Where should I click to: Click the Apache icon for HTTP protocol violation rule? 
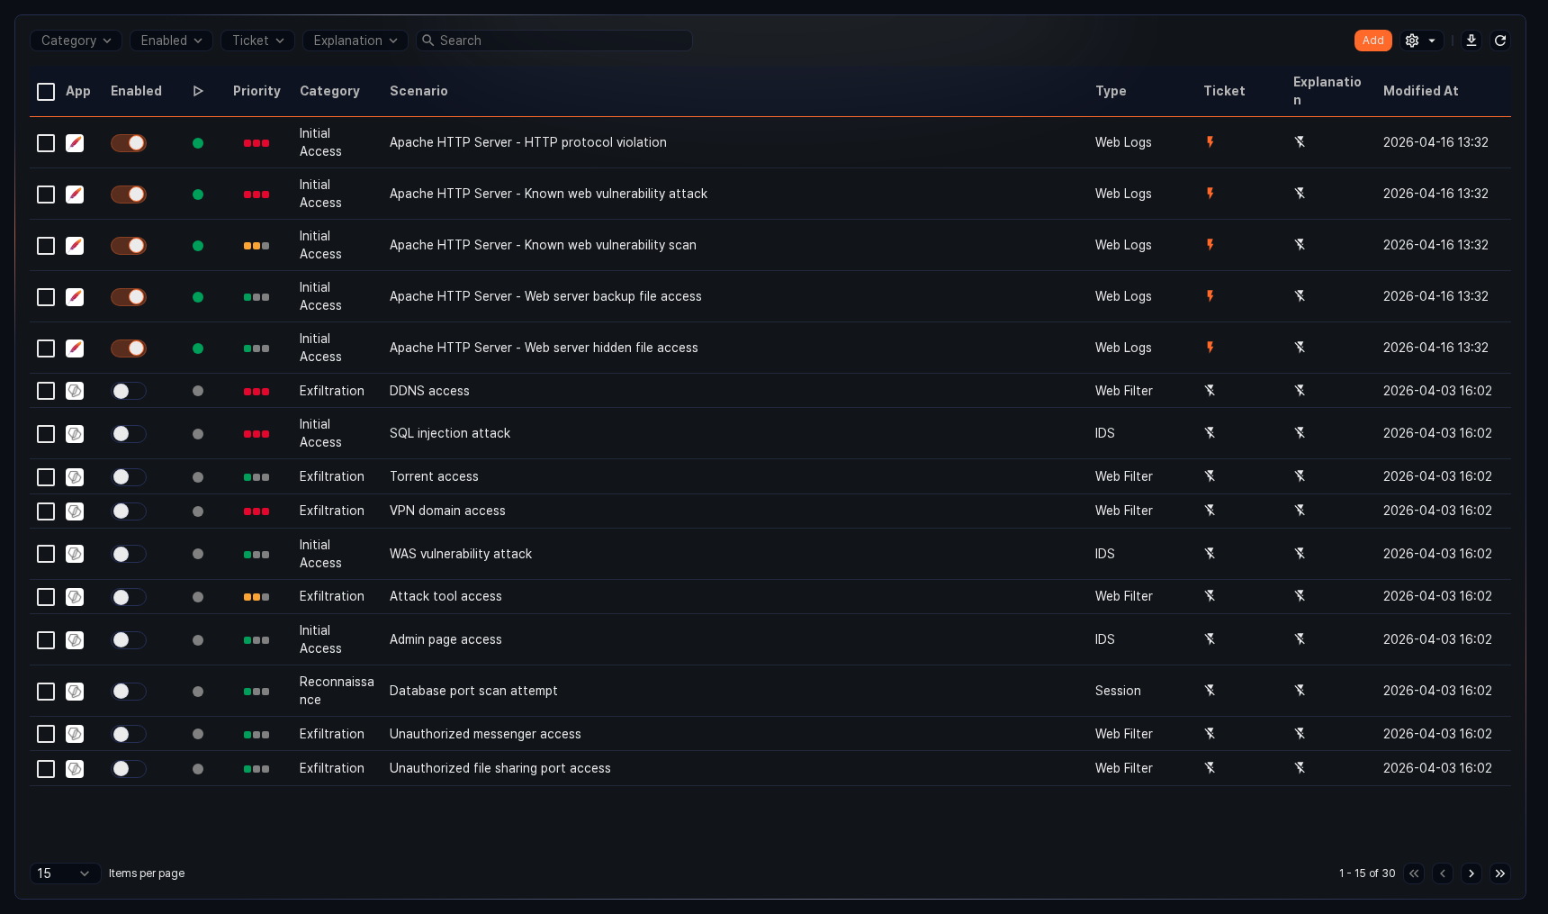[75, 142]
